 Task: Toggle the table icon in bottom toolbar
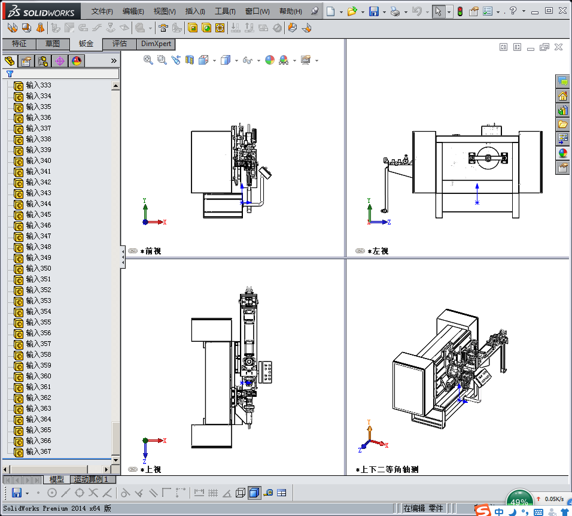(x=282, y=493)
